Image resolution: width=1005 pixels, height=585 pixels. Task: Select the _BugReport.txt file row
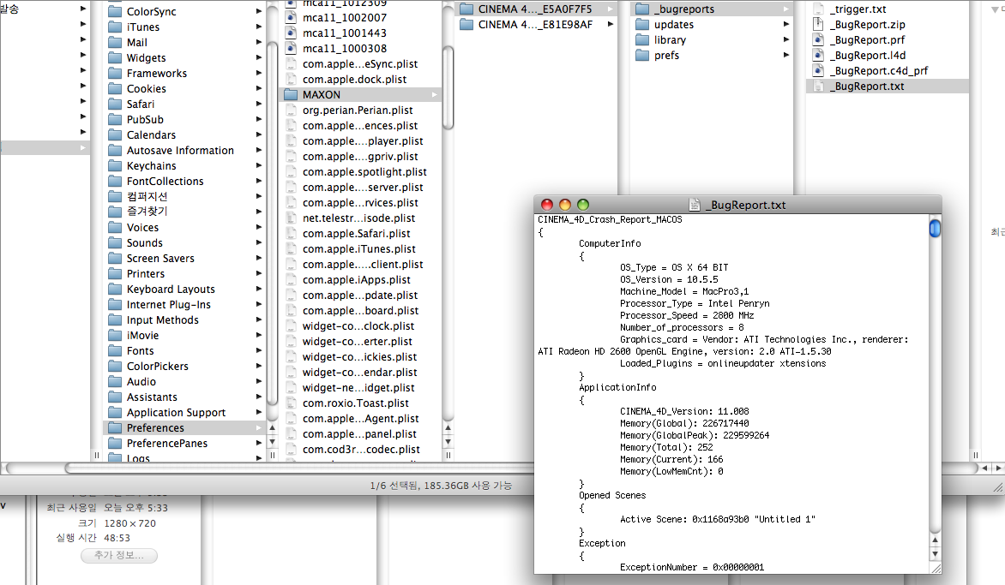(x=887, y=86)
